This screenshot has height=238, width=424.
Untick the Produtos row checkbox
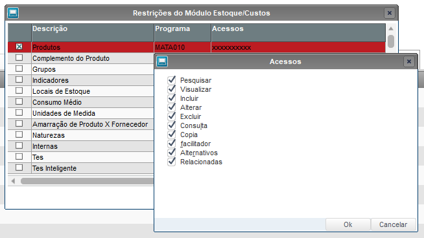pos(19,47)
